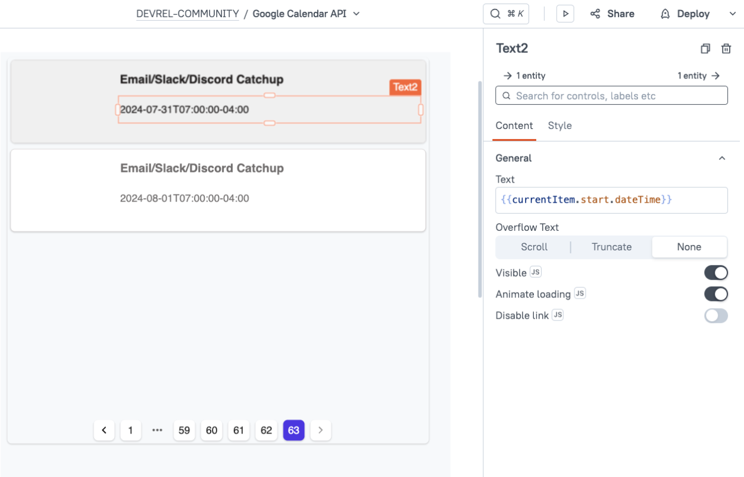Collapse the General section
744x477 pixels.
tap(722, 158)
